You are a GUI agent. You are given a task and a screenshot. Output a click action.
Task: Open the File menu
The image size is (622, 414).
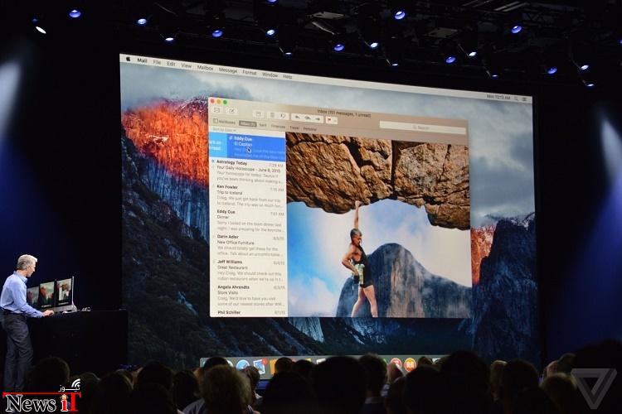pyautogui.click(x=157, y=62)
